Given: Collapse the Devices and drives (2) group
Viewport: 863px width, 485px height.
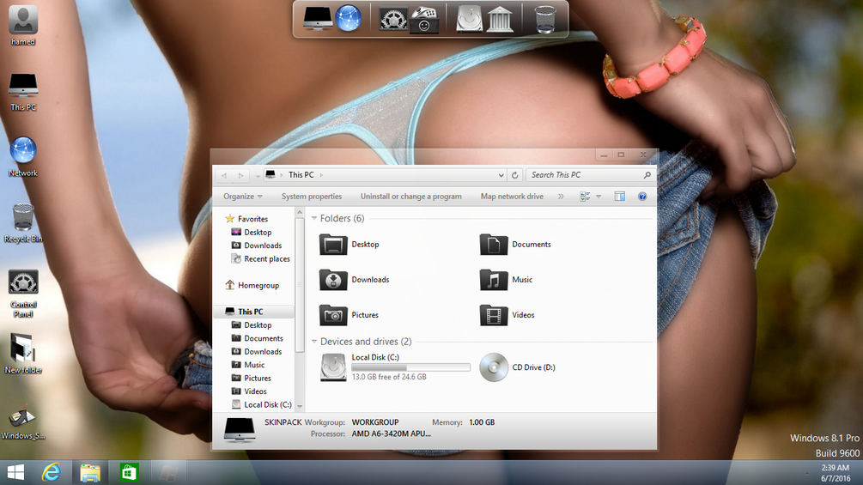Looking at the screenshot, I should pyautogui.click(x=314, y=342).
